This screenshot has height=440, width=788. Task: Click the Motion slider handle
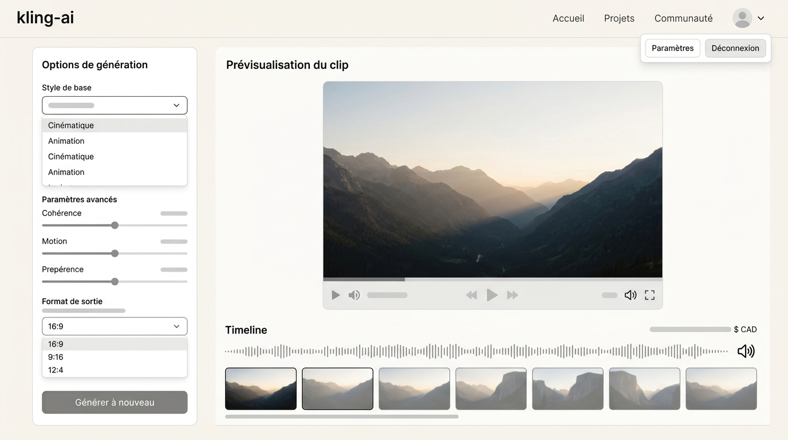pyautogui.click(x=115, y=253)
